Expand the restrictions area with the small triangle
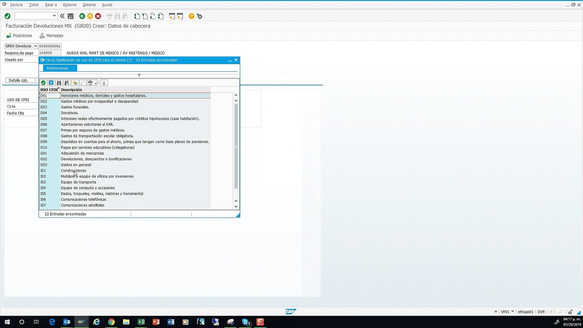Viewport: 583px width, 328px height. pyautogui.click(x=139, y=75)
